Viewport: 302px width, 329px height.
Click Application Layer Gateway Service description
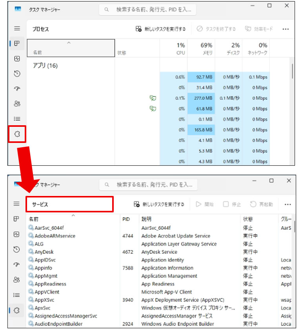click(x=179, y=244)
